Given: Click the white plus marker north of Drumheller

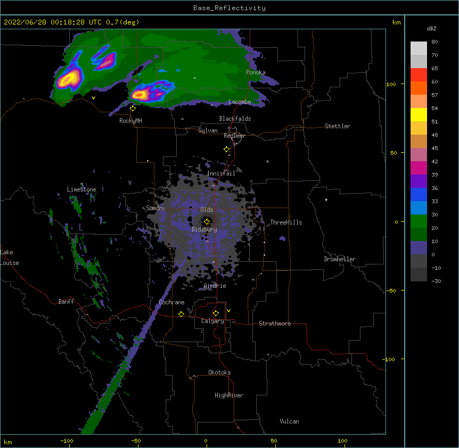Looking at the screenshot, I should (326, 200).
